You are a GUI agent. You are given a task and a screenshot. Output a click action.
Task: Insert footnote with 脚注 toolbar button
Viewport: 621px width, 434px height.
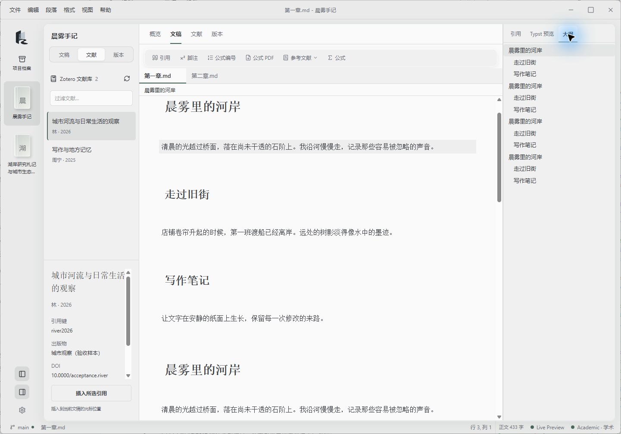pos(189,58)
